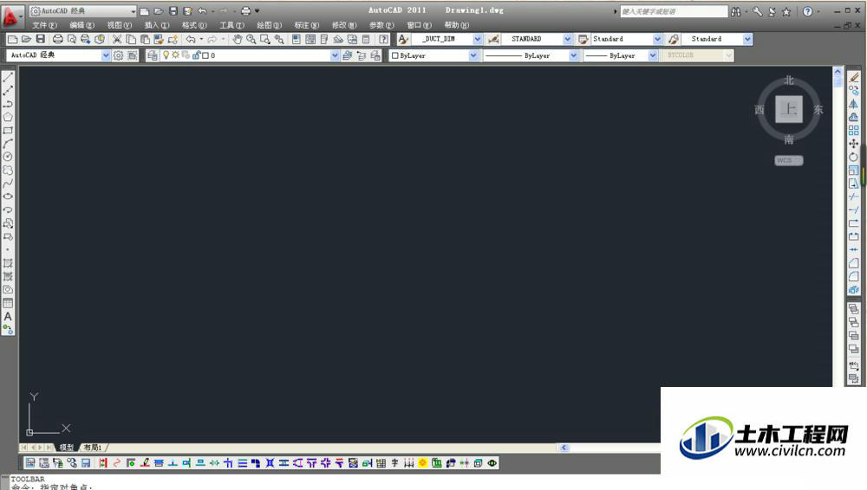Image resolution: width=867 pixels, height=490 pixels.
Task: Select the Table draw tool
Action: (x=8, y=303)
